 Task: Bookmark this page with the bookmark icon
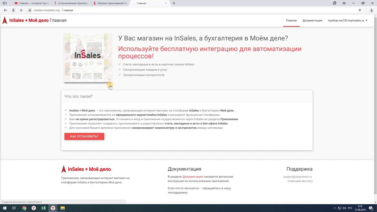pyautogui.click(x=360, y=10)
